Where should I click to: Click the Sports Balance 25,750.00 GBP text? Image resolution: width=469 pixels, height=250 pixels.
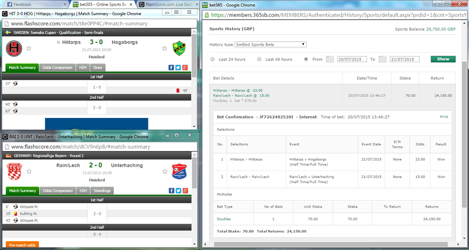coord(425,29)
